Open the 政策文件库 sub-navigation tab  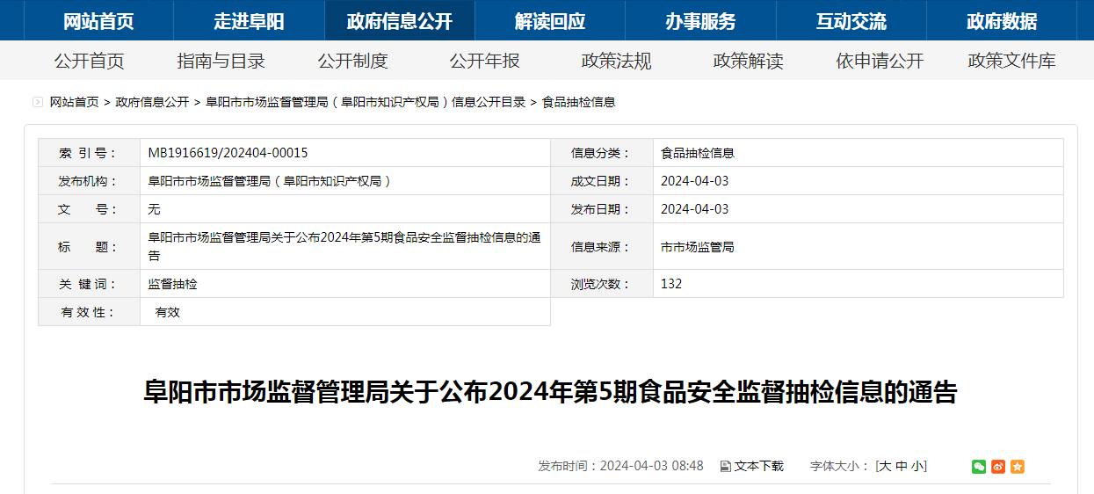(x=1011, y=61)
